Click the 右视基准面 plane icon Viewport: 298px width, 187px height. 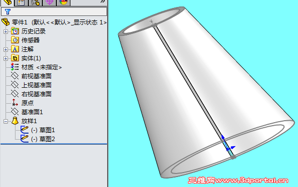[15, 94]
